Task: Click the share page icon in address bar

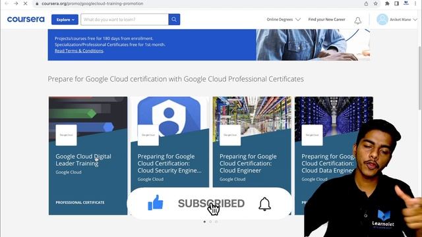Action: point(366,3)
